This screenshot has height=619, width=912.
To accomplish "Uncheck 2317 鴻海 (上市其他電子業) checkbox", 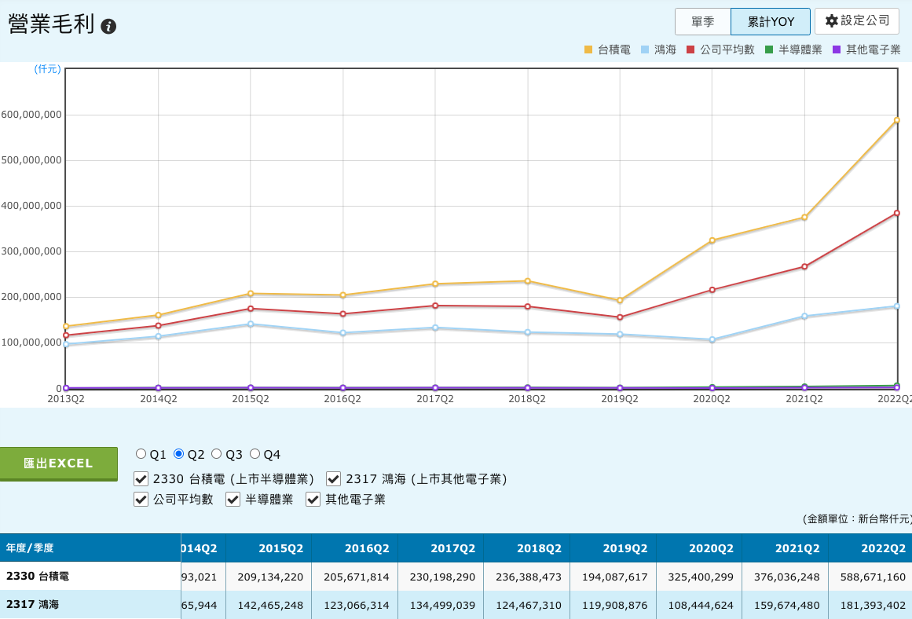I will 333,479.
